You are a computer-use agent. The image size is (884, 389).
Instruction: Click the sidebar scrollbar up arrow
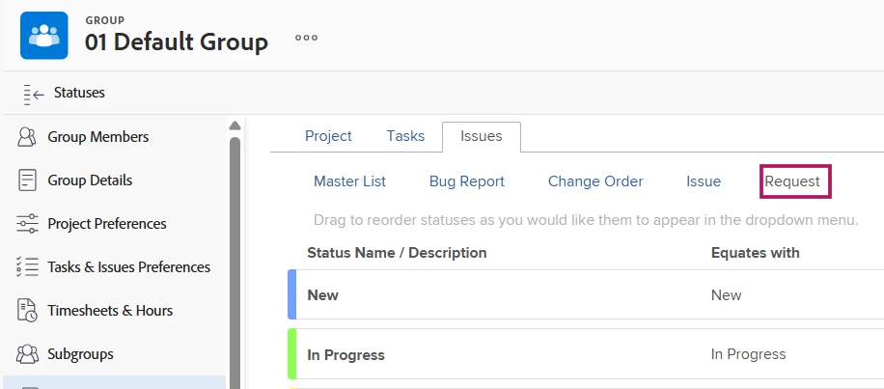235,125
